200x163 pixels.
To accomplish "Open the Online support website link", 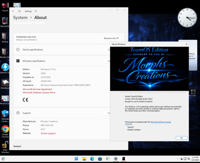I will coord(48,133).
